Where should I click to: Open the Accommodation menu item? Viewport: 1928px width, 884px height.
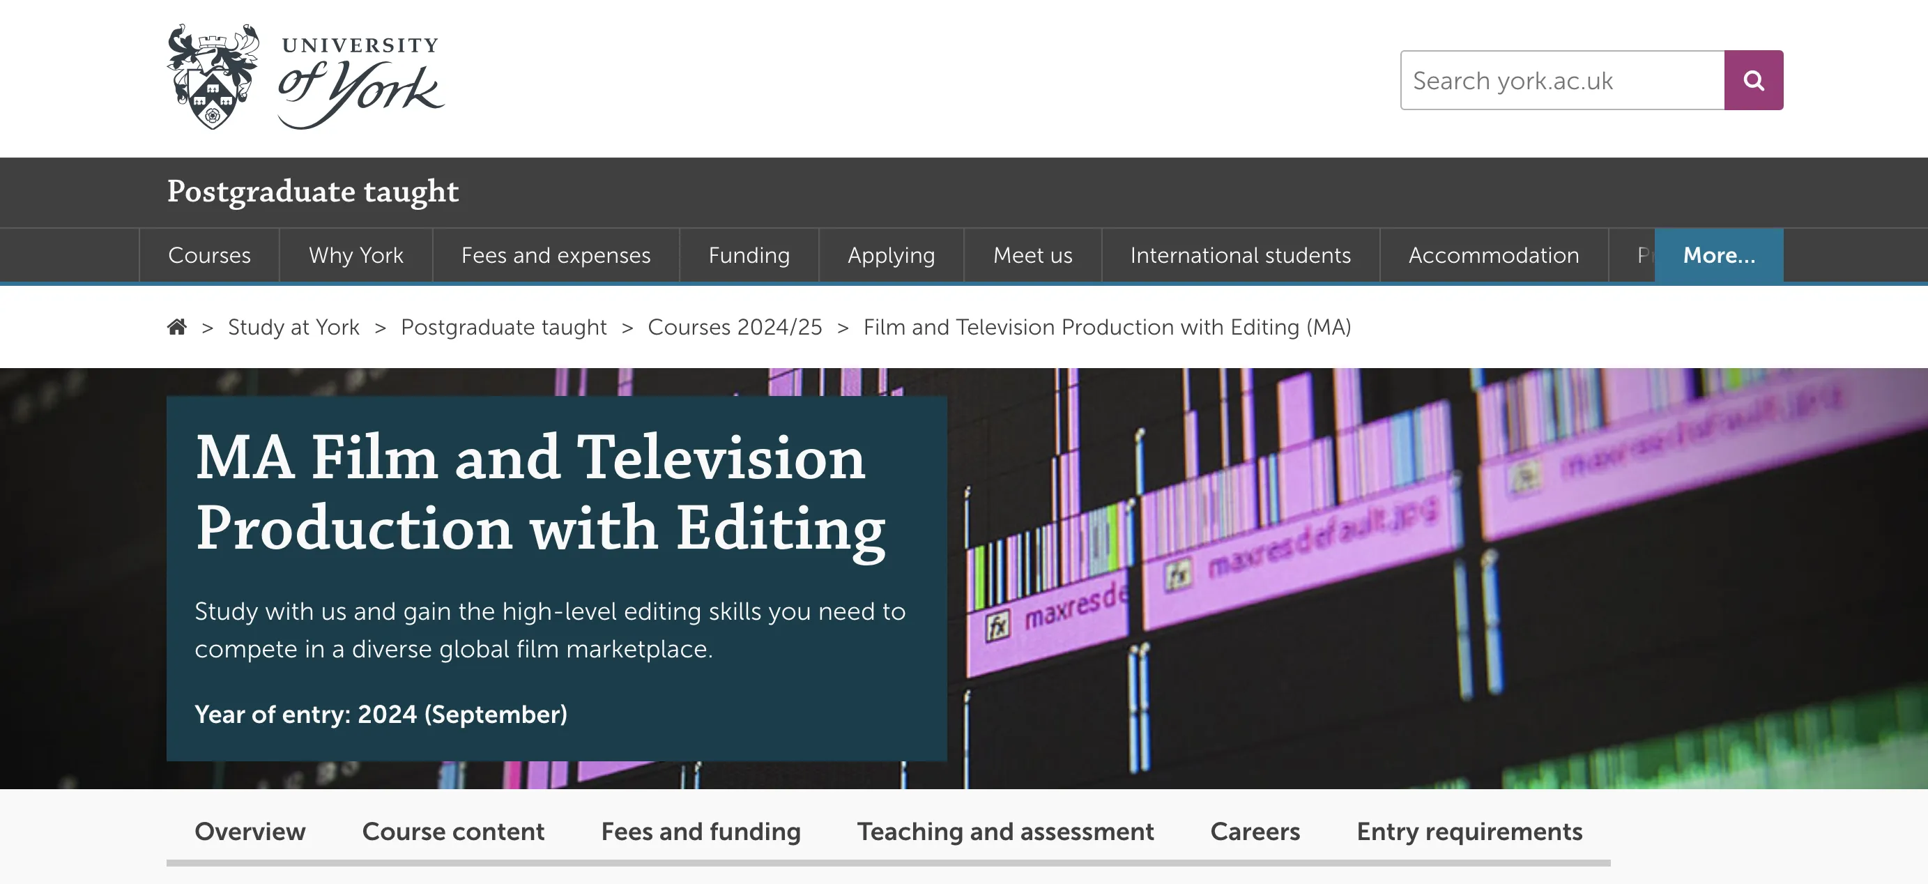(x=1493, y=255)
